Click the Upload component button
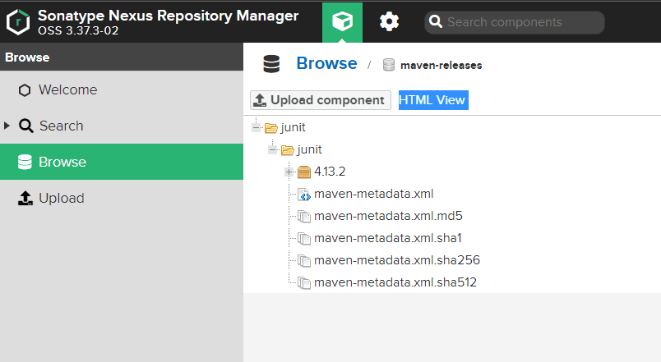 coord(320,100)
